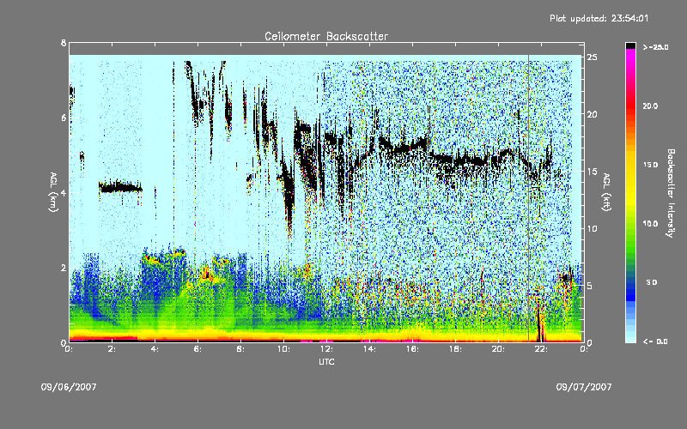Click the "6:" hour tick on UTC axis
The width and height of the screenshot is (687, 429).
pos(198,349)
